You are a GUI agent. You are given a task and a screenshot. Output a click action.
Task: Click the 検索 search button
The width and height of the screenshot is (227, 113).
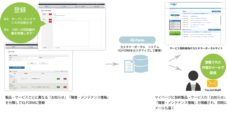(x=32, y=63)
